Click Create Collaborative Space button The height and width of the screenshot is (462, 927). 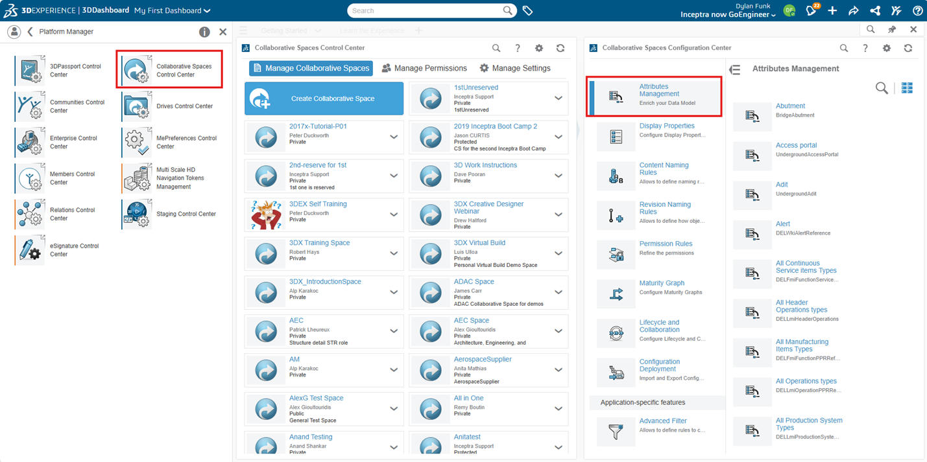pos(324,98)
